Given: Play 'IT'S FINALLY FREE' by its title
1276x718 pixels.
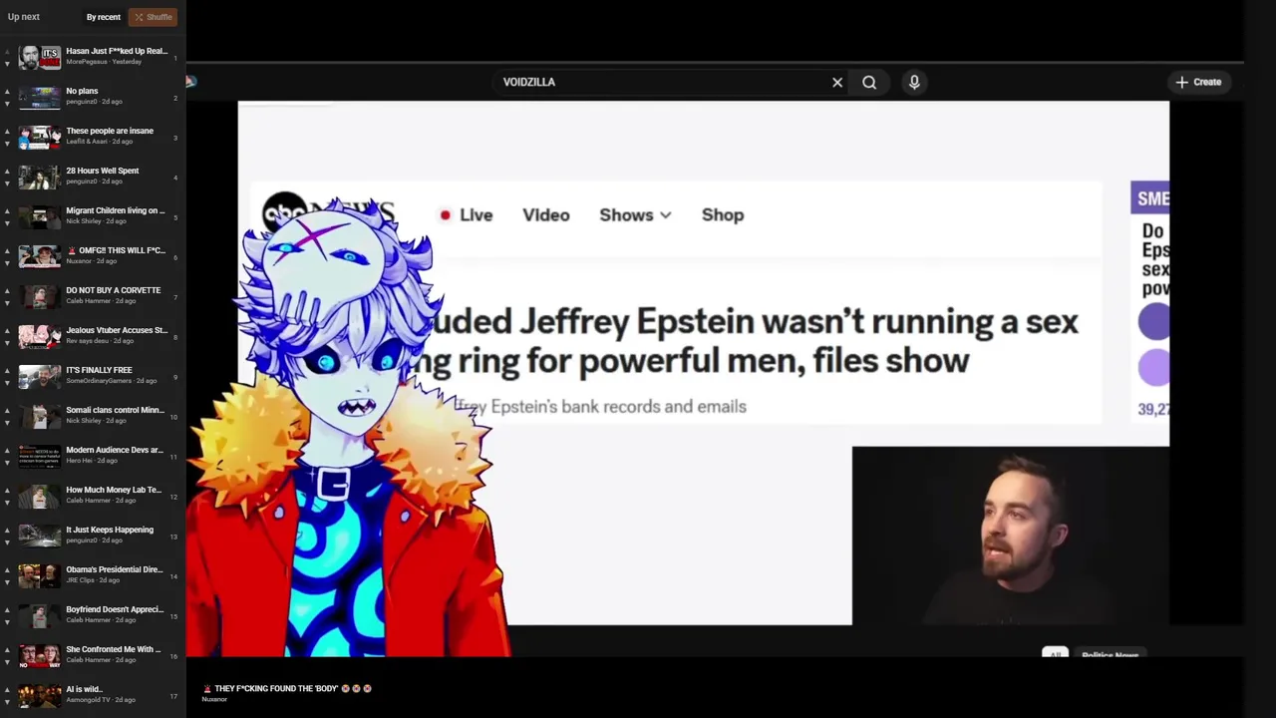Looking at the screenshot, I should pos(99,370).
